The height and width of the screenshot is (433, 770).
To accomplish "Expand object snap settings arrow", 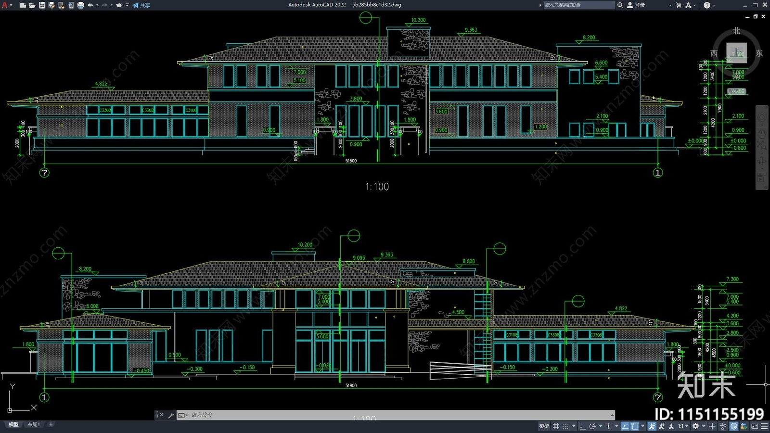I will (x=643, y=426).
